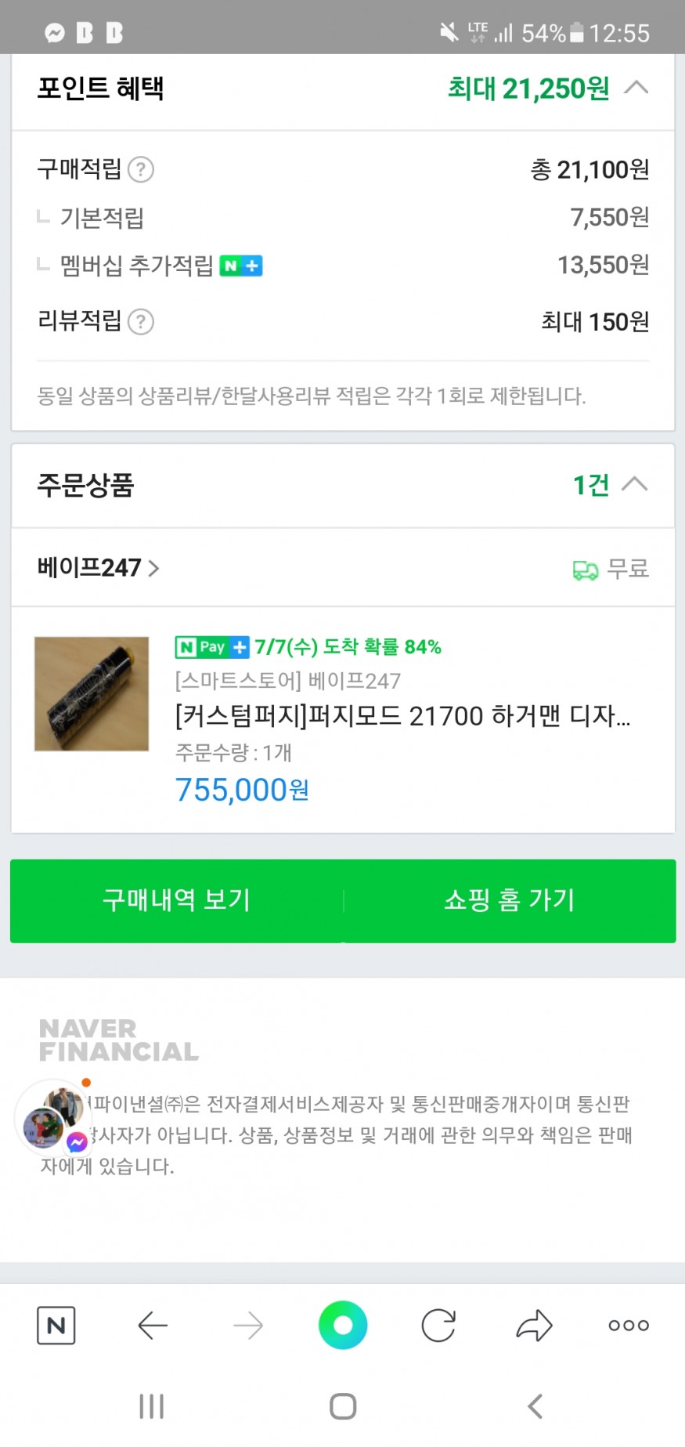The image size is (685, 1447).
Task: Tap the Naver N home icon
Action: (x=56, y=1326)
